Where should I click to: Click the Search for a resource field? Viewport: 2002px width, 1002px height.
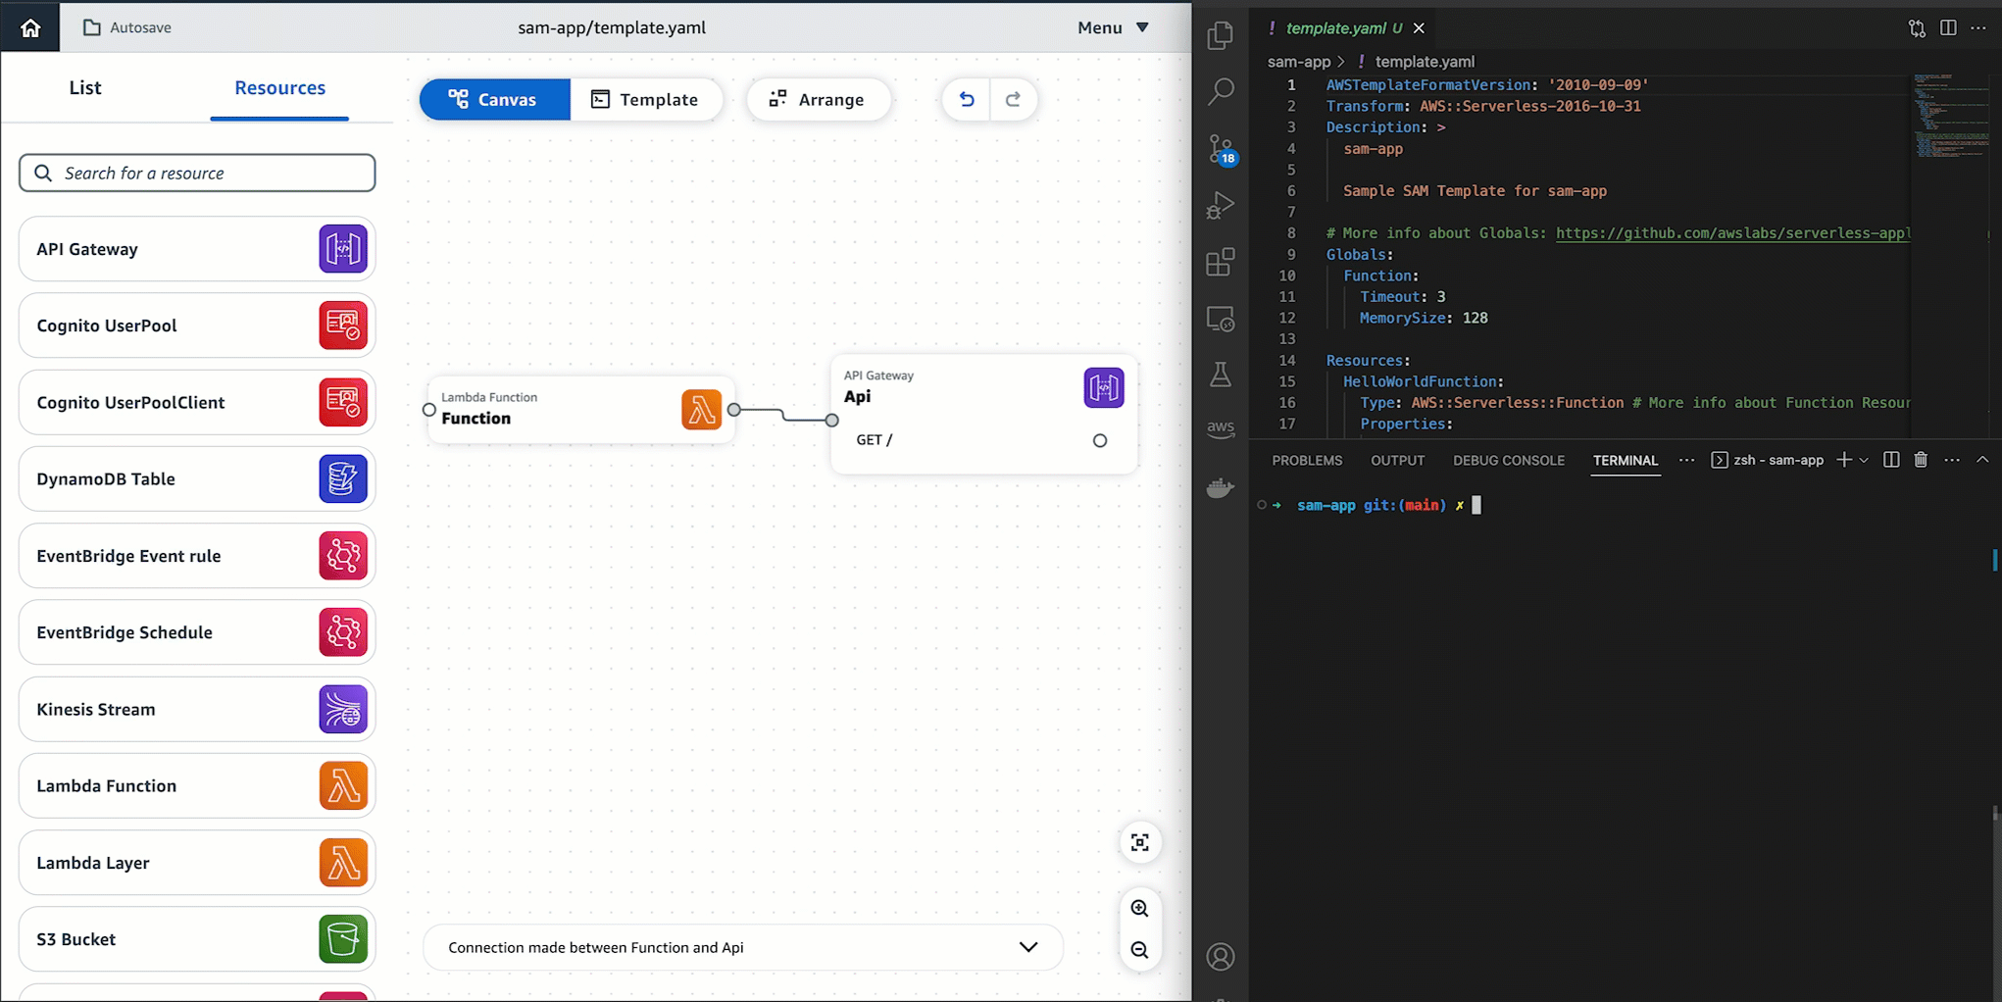click(196, 173)
